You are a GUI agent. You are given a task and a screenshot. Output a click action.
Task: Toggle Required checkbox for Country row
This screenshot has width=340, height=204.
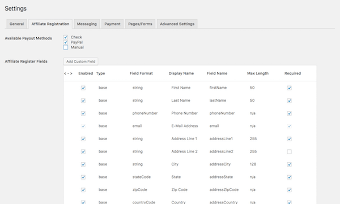tap(289, 202)
